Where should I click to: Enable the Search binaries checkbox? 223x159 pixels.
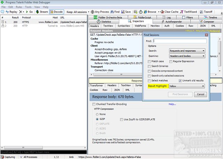pos(149,66)
